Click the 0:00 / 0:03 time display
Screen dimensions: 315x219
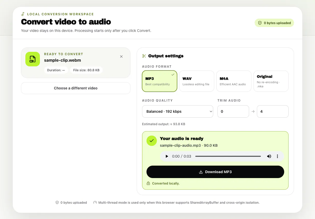tap(182, 156)
